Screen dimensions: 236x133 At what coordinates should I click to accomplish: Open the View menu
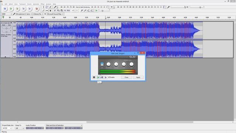[x=16, y=4]
